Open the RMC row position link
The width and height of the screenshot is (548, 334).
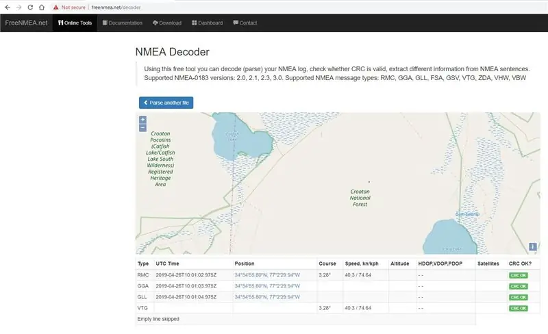tap(267, 275)
